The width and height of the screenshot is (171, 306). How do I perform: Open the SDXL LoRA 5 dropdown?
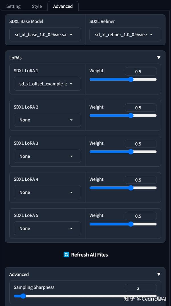click(47, 229)
